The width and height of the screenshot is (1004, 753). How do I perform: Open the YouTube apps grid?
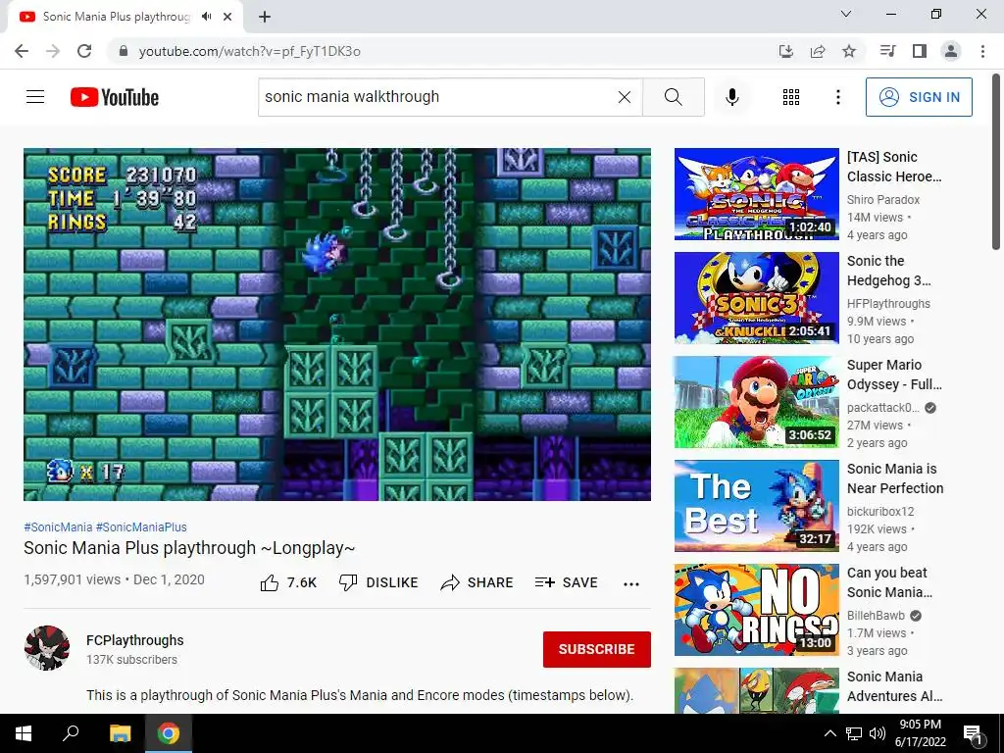coord(791,97)
